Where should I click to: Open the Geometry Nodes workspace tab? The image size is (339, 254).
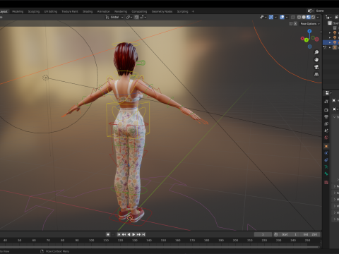(x=162, y=11)
